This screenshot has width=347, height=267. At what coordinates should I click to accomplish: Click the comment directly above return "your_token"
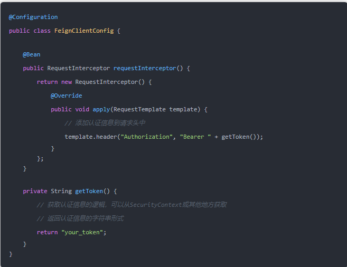click(80, 218)
